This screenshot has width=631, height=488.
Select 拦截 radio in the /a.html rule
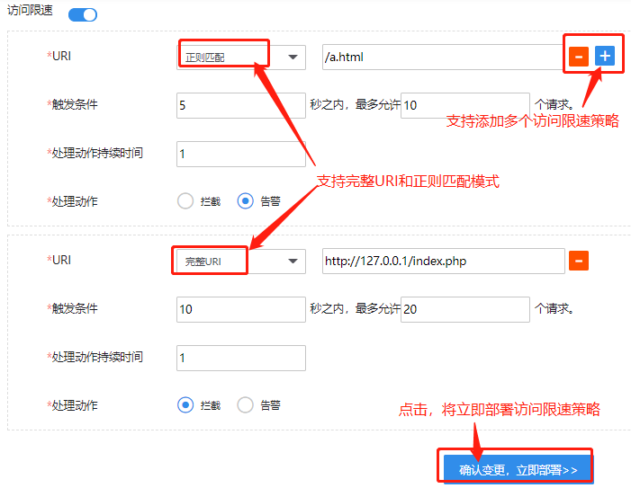point(185,200)
